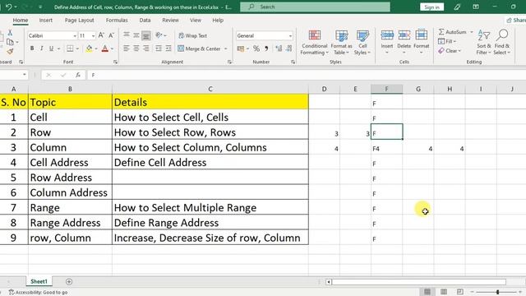This screenshot has height=296, width=526.
Task: Apply top align icon
Action: click(x=127, y=35)
